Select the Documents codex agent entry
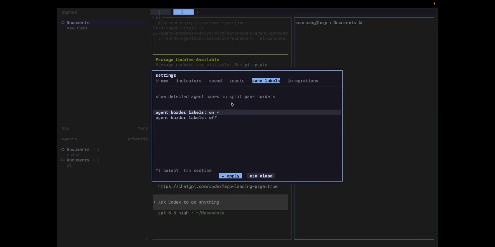The image size is (495, 247). [x=80, y=152]
